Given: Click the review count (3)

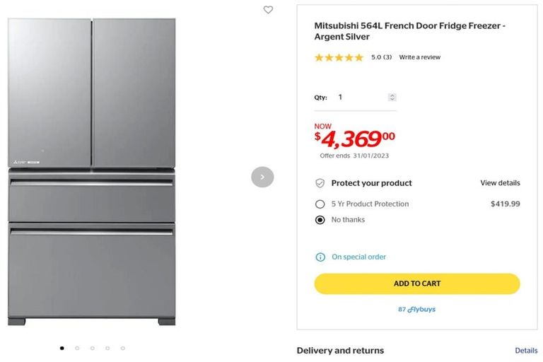Looking at the screenshot, I should [x=387, y=57].
